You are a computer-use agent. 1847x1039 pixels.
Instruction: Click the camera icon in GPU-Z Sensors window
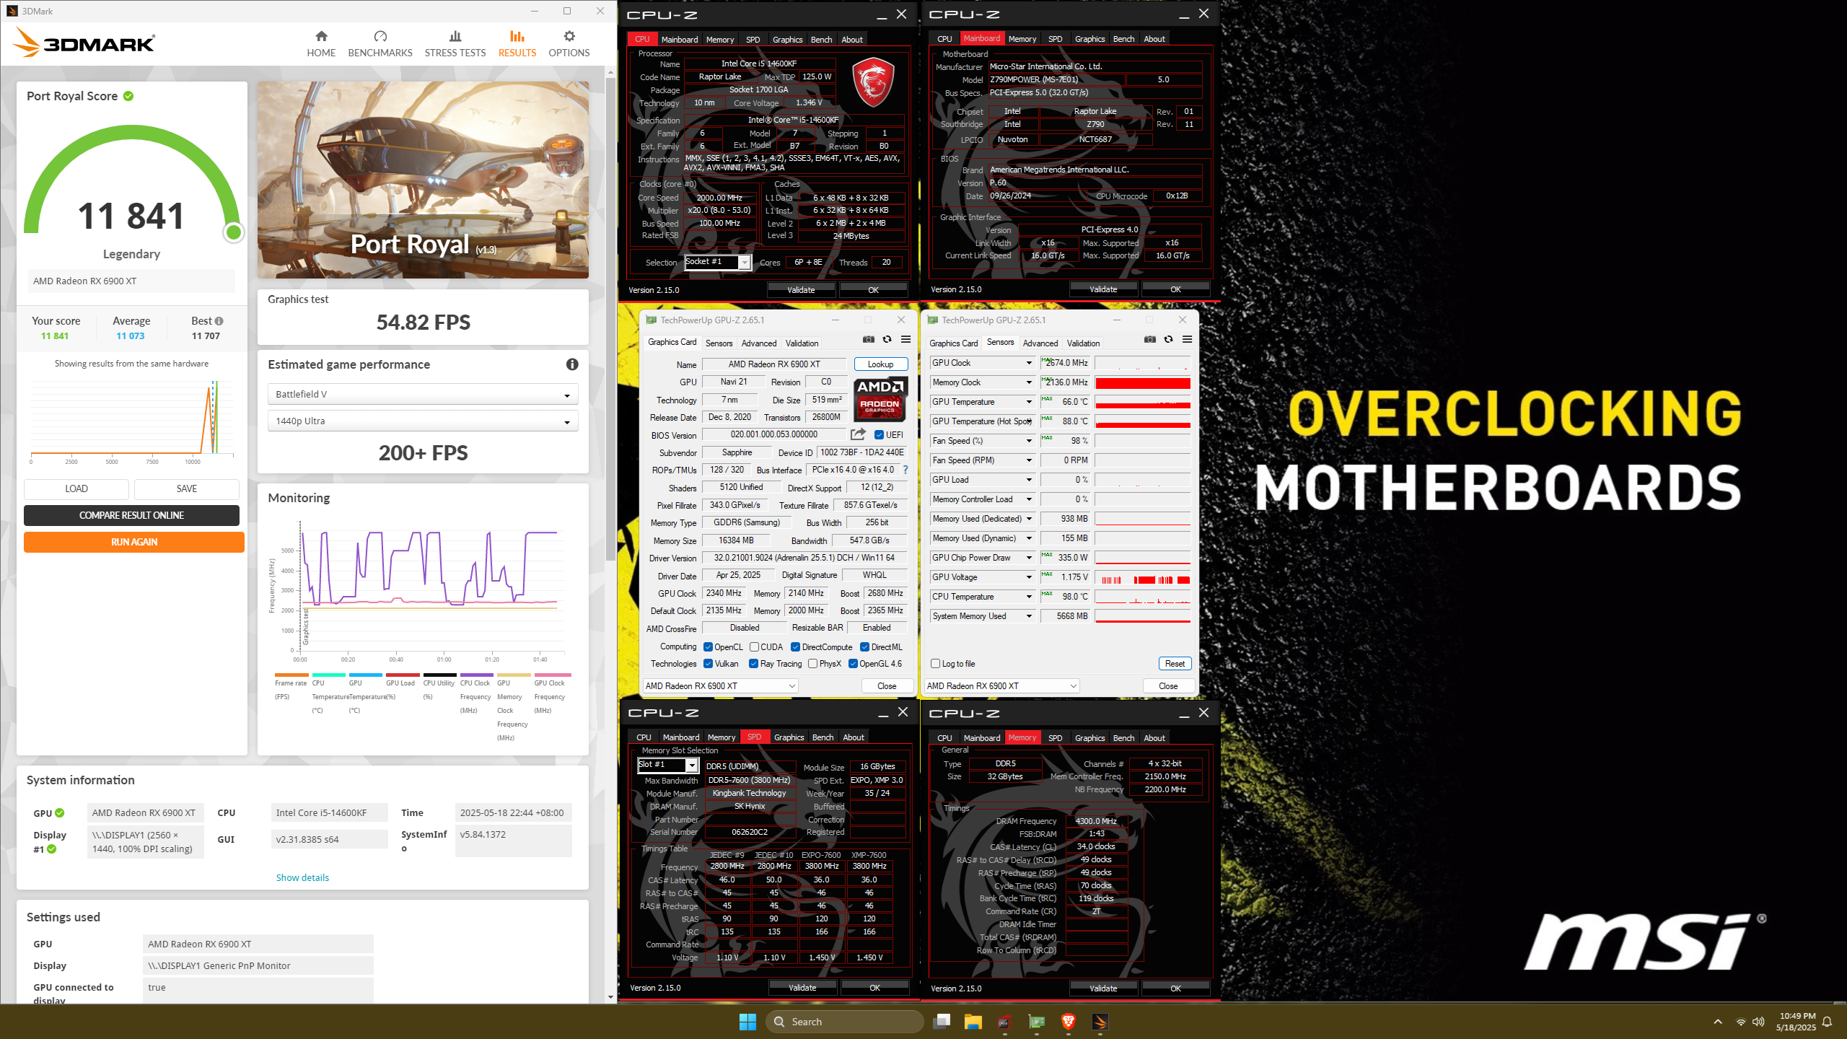click(x=1150, y=340)
